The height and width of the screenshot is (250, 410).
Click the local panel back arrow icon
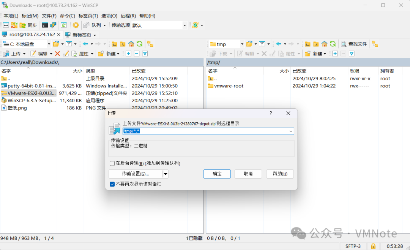pyautogui.click(x=85, y=44)
